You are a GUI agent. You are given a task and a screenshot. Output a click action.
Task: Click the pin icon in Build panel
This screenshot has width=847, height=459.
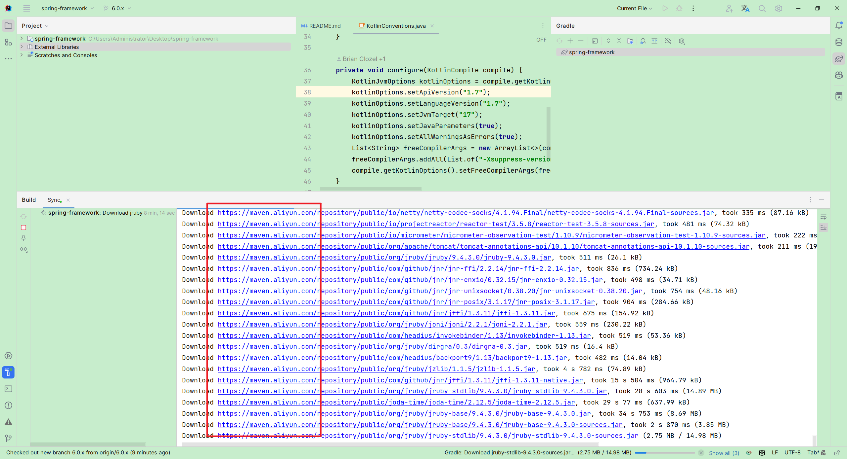point(23,238)
